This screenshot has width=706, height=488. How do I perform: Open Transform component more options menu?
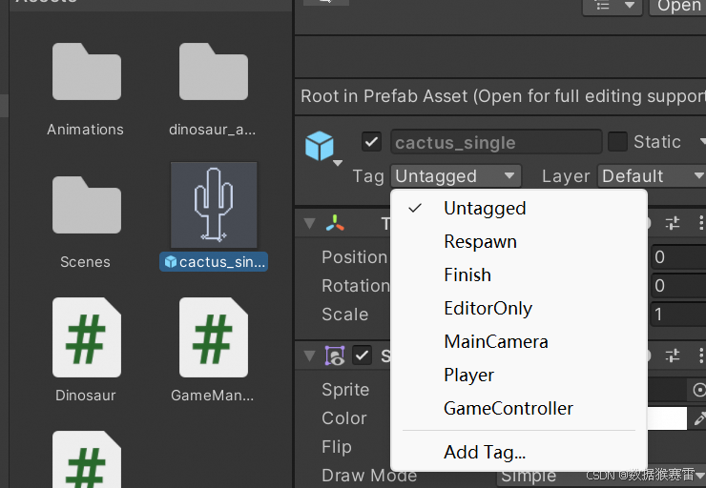[x=700, y=223]
